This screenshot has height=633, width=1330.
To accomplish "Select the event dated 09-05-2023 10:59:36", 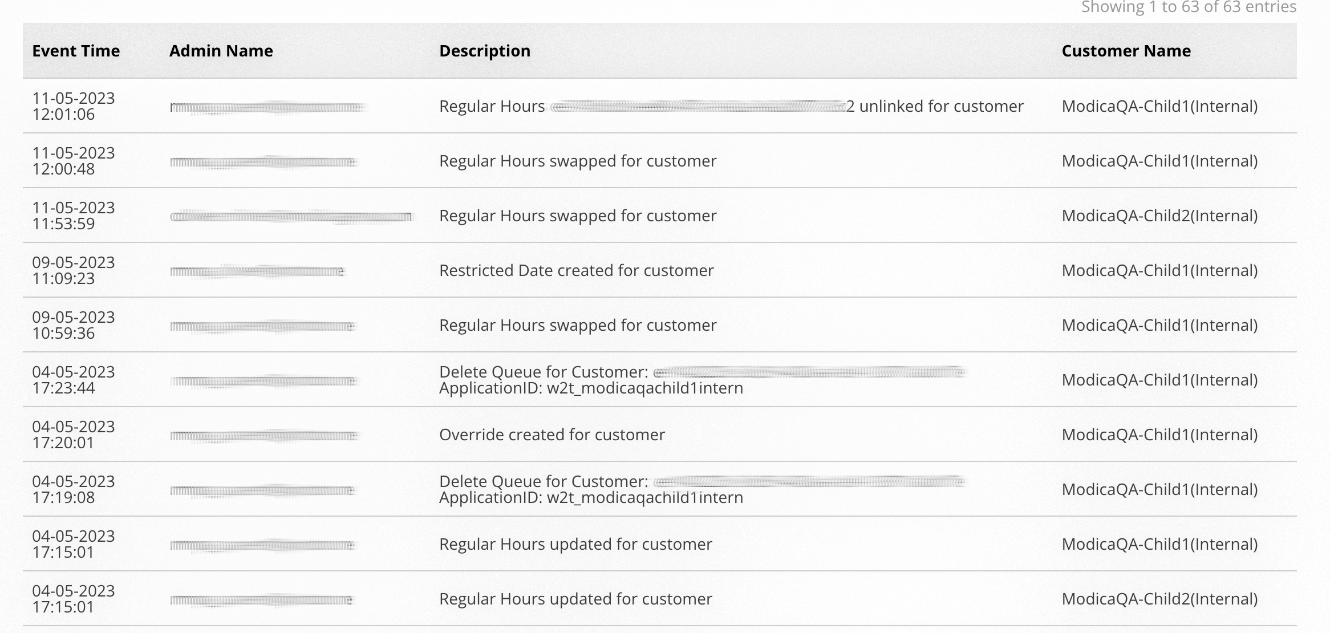I will point(74,325).
